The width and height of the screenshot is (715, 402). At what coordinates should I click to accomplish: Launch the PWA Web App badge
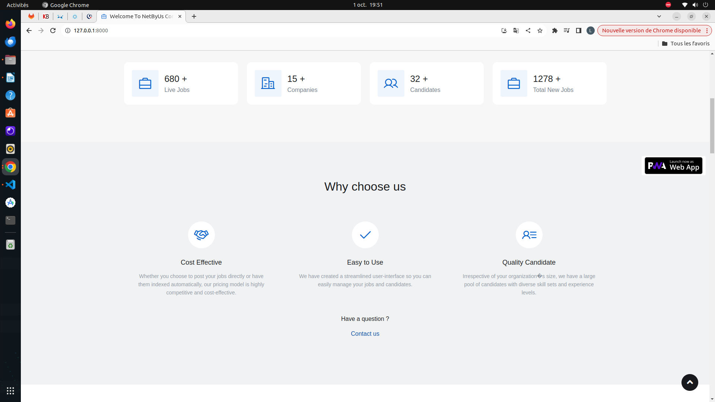(673, 166)
